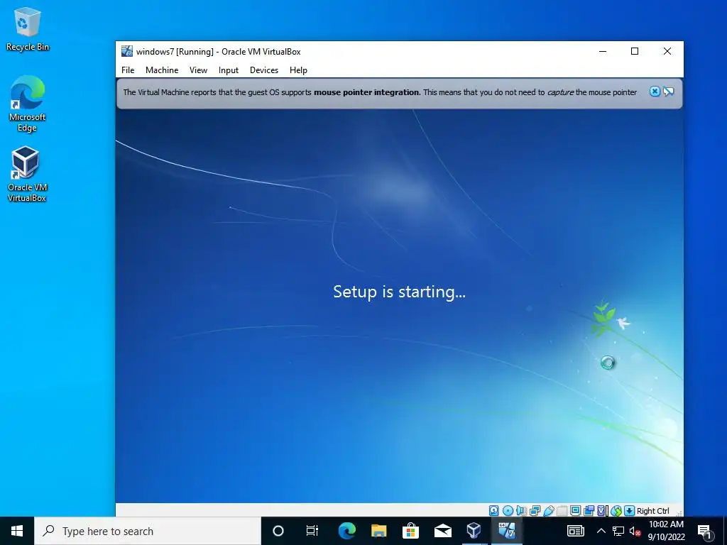727x545 pixels.
Task: Open the clock showing 10:02 AM
Action: [666, 531]
